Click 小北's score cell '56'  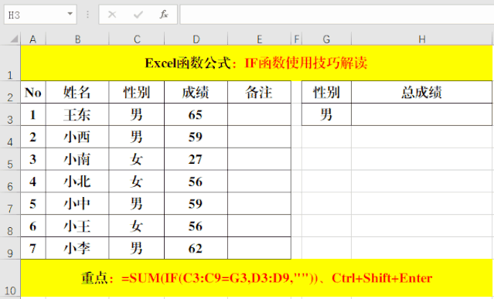point(196,182)
